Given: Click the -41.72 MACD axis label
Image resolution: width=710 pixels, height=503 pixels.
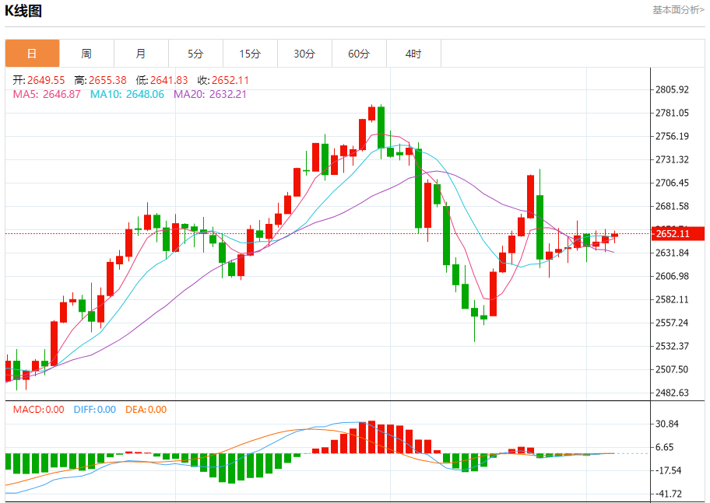Looking at the screenshot, I should coord(666,494).
